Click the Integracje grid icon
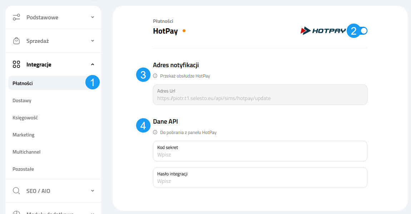This screenshot has height=214, width=411. [16, 64]
